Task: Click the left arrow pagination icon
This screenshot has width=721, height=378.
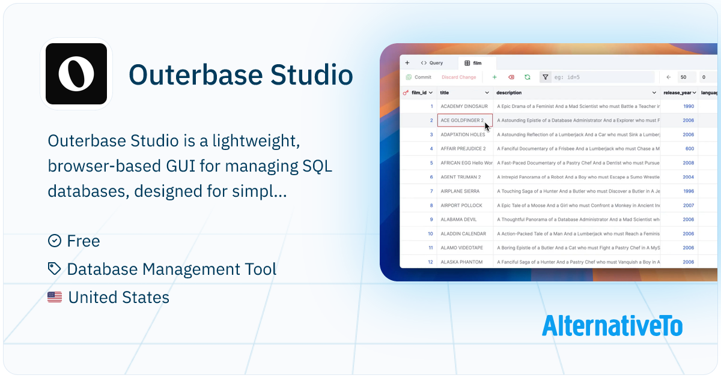Action: [668, 77]
